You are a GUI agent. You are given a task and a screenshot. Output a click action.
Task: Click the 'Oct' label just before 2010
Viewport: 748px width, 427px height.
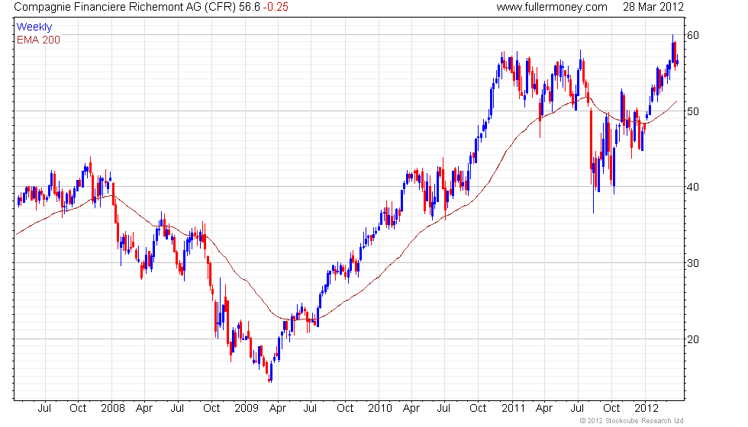pos(345,408)
